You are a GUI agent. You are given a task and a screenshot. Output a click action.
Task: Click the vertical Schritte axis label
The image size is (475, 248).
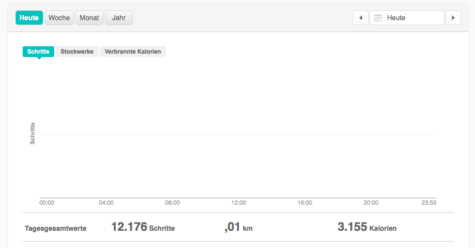[33, 133]
